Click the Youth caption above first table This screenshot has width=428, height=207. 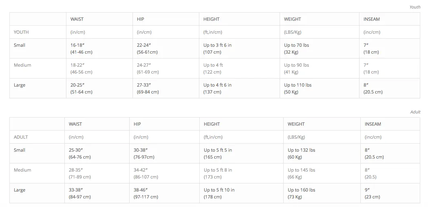[415, 7]
